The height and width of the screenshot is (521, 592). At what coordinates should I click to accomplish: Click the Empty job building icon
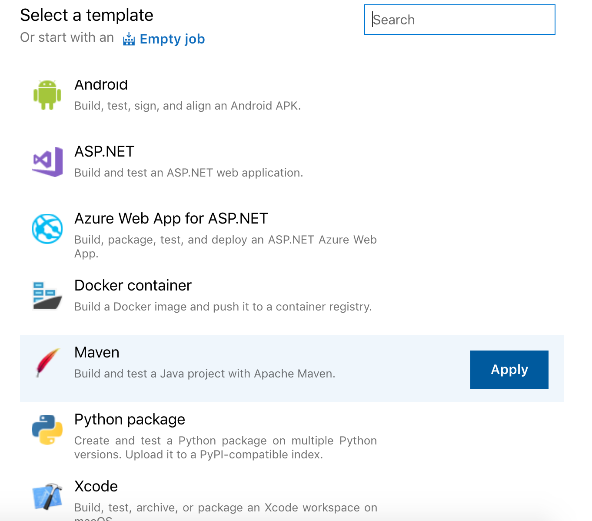coord(129,39)
